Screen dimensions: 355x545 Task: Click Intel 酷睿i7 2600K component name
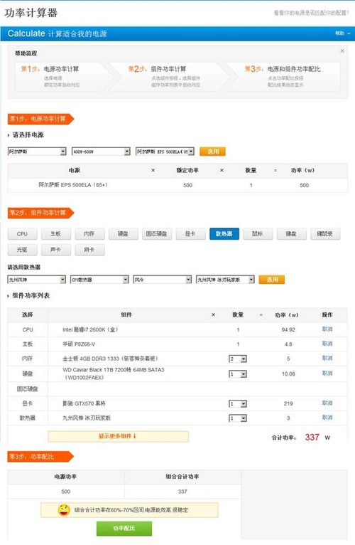pos(90,329)
